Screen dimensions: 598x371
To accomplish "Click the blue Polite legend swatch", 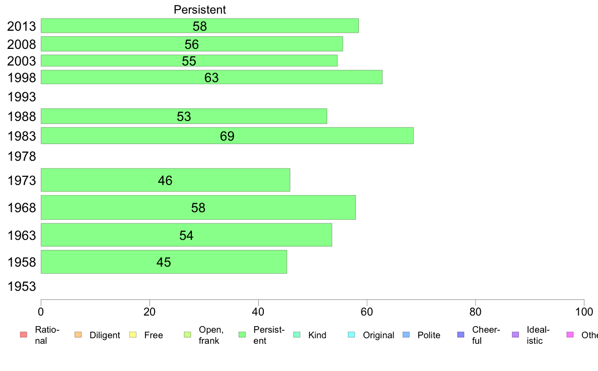I will pyautogui.click(x=406, y=335).
